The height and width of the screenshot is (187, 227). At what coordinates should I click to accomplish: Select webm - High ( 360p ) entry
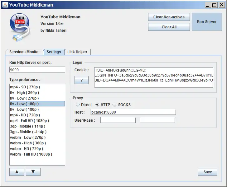click(37, 143)
